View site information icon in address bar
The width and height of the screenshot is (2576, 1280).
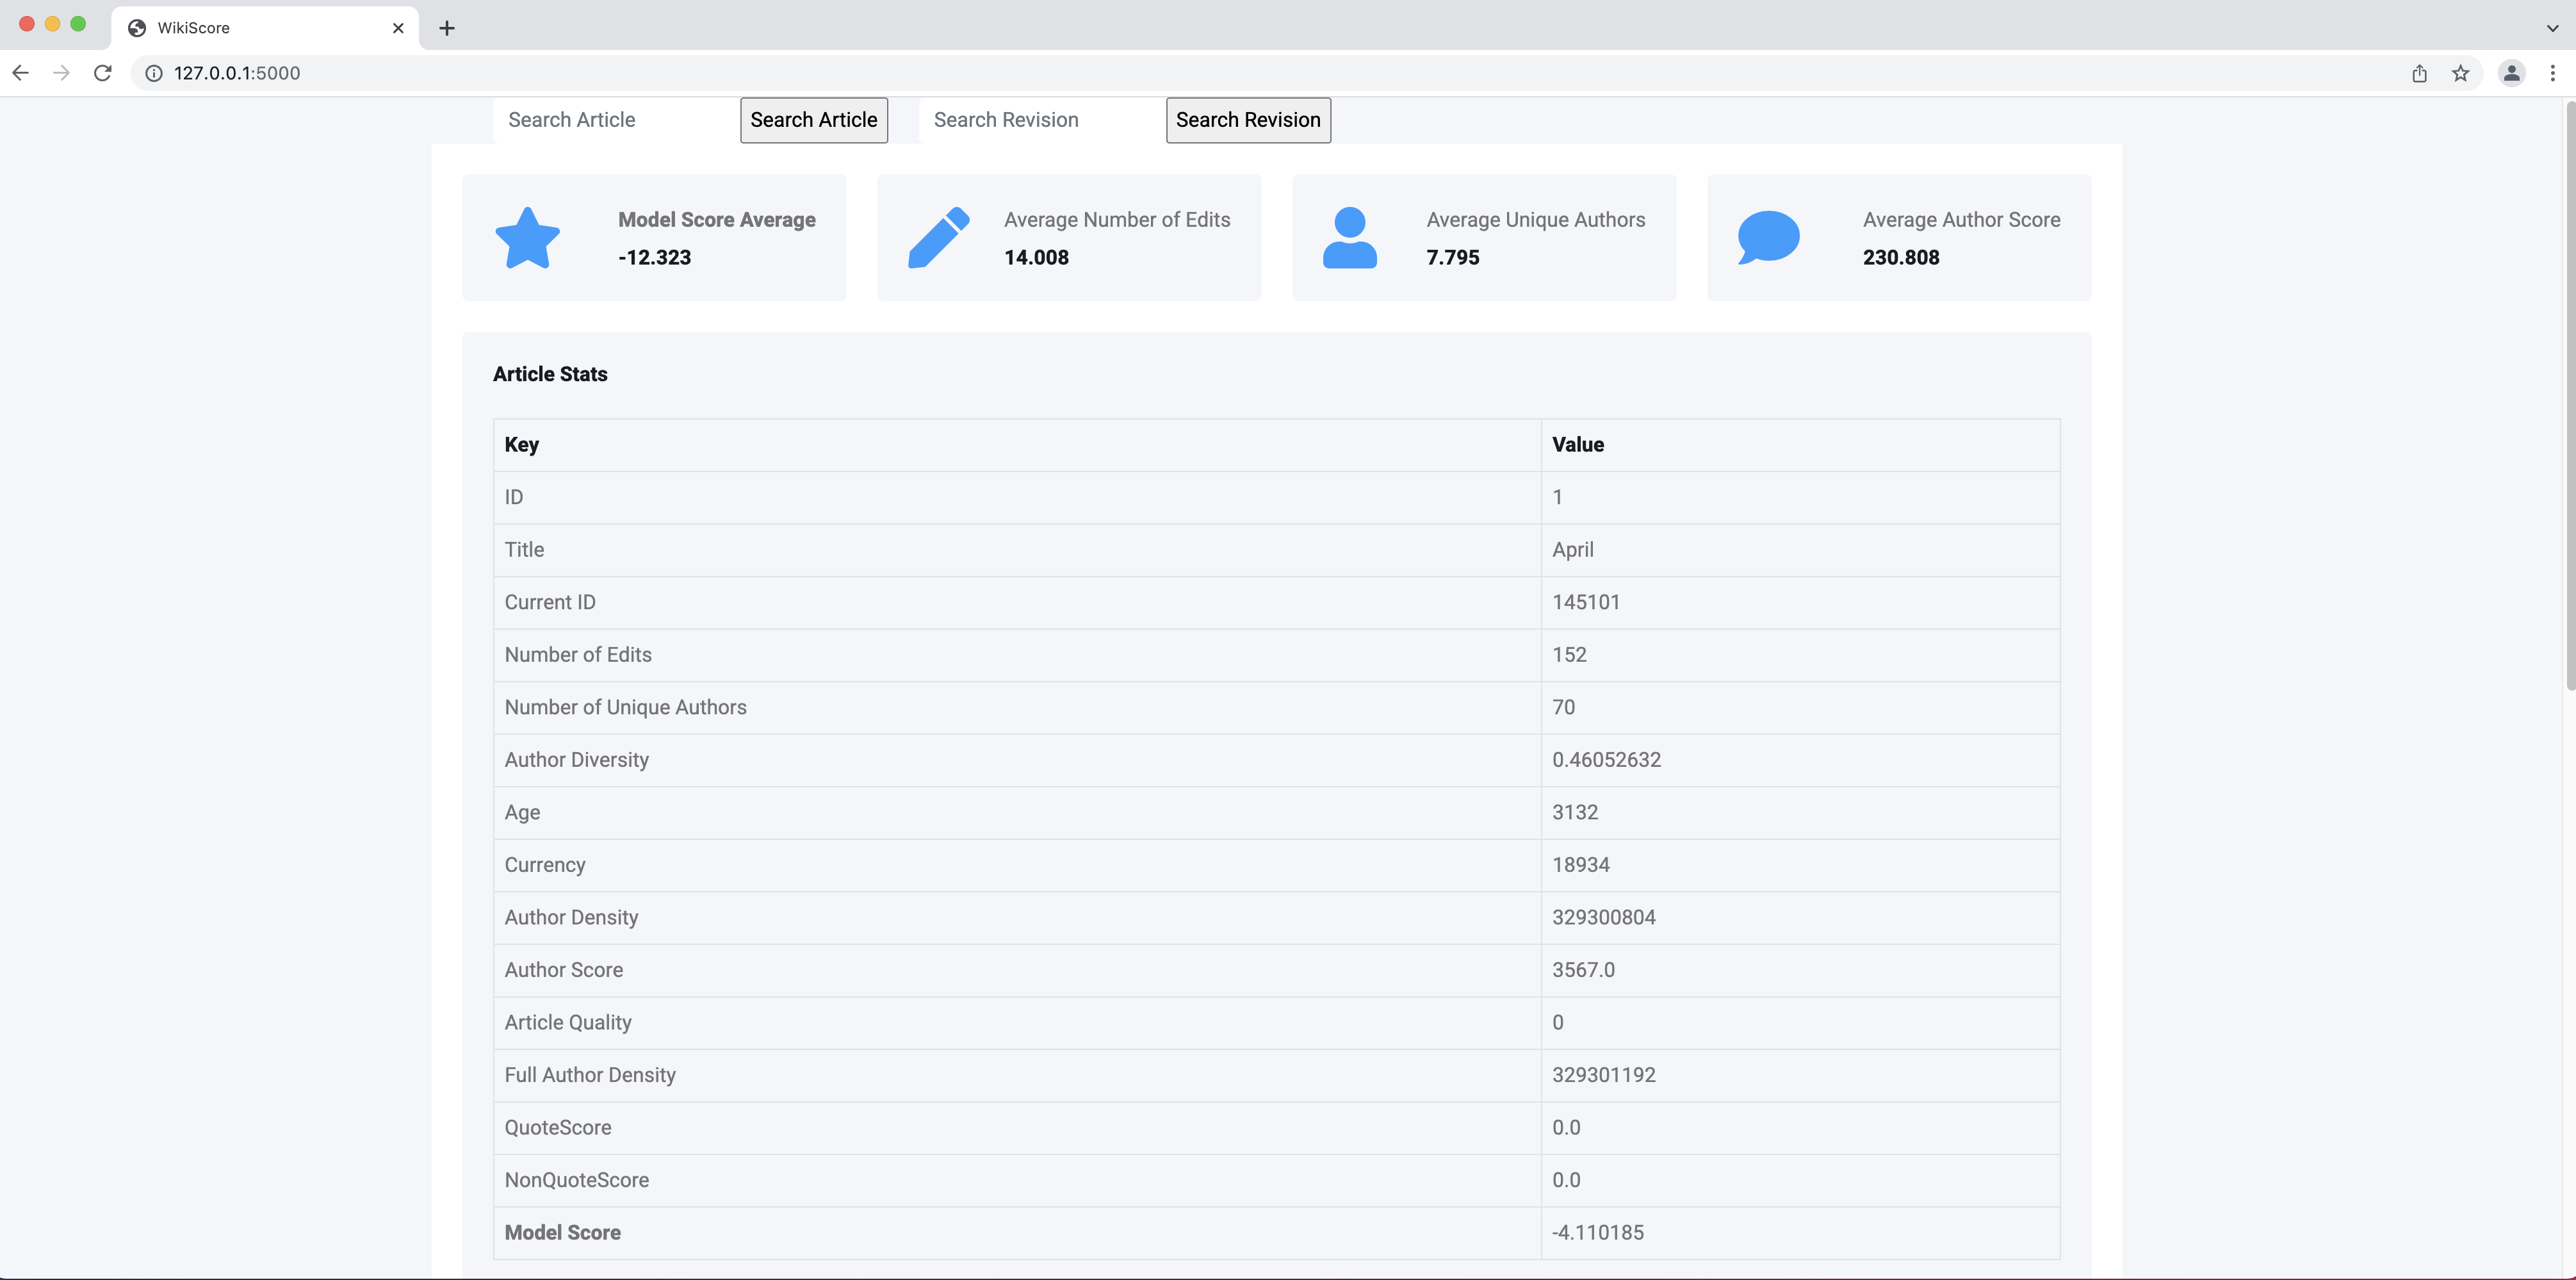pyautogui.click(x=154, y=73)
